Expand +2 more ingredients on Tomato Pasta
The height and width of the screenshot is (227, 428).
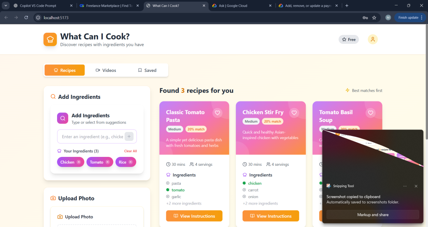tap(184, 204)
